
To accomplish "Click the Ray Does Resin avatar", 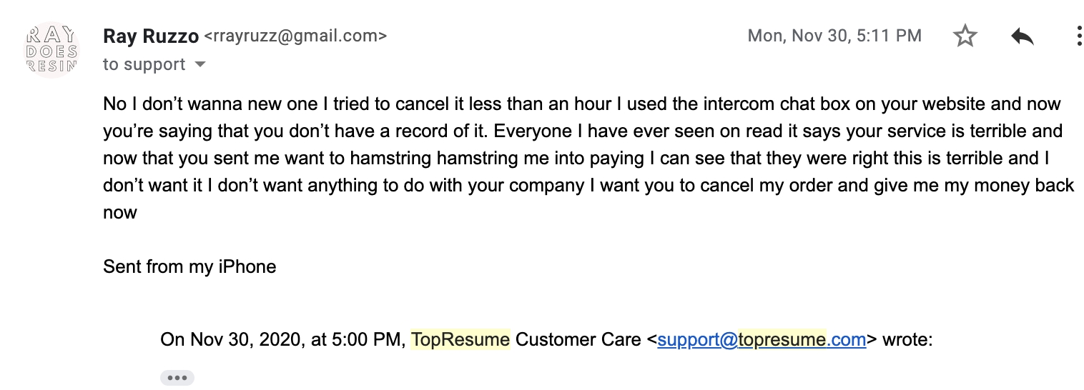I will pyautogui.click(x=51, y=50).
